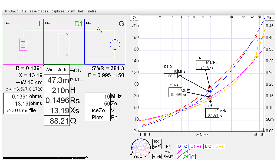This screenshot has width=277, height=162.
Task: Open the view menu
Action: coord(71,11)
